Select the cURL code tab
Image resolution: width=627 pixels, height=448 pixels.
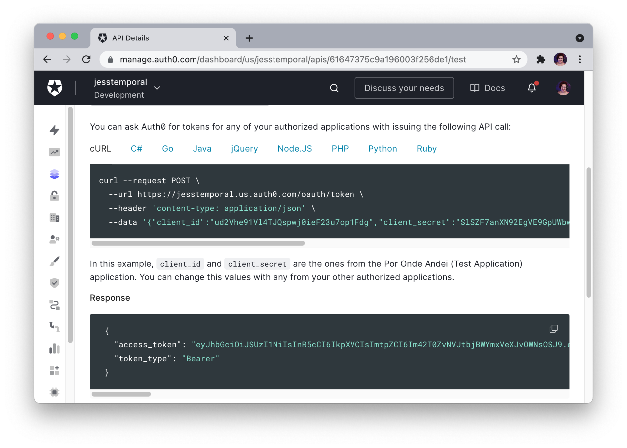pyautogui.click(x=101, y=149)
